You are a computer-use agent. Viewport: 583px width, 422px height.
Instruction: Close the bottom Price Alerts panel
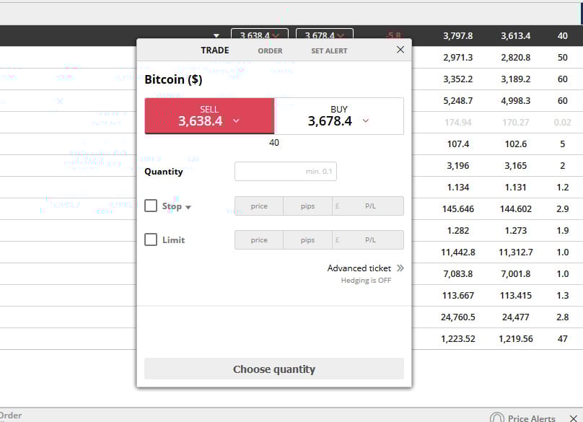[573, 418]
